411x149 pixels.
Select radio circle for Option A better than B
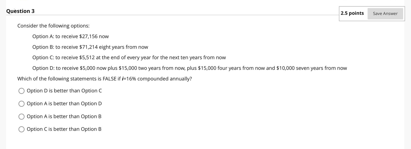tap(22, 116)
